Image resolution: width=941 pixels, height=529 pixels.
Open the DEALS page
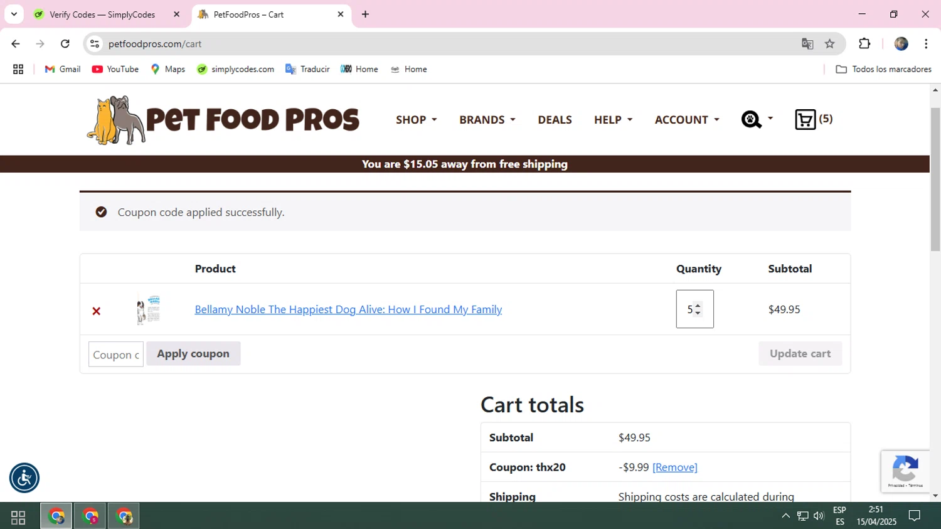click(x=555, y=120)
